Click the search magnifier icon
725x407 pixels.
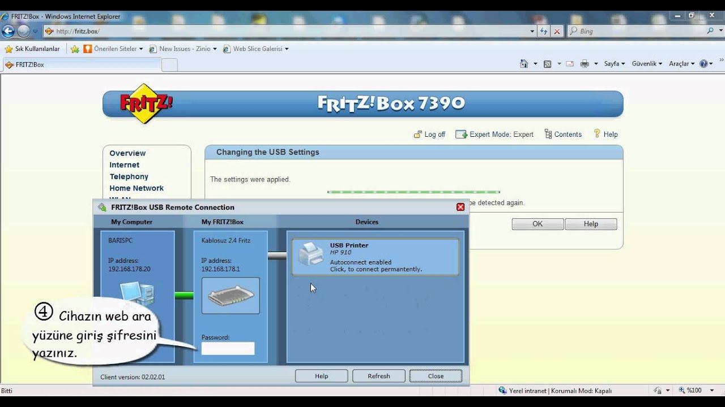pos(711,31)
